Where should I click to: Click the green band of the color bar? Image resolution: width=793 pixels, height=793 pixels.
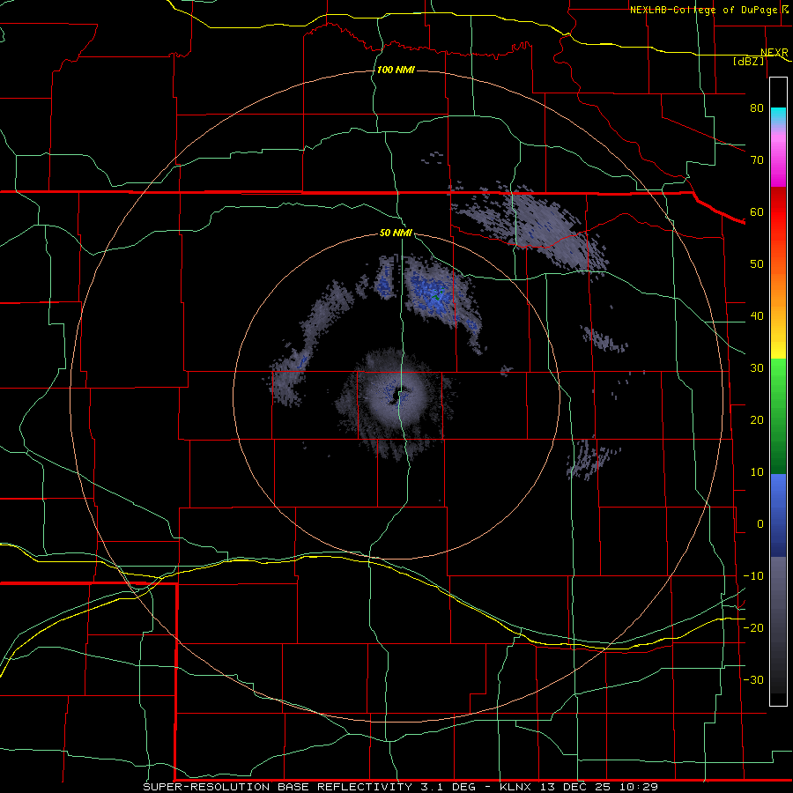pos(778,416)
